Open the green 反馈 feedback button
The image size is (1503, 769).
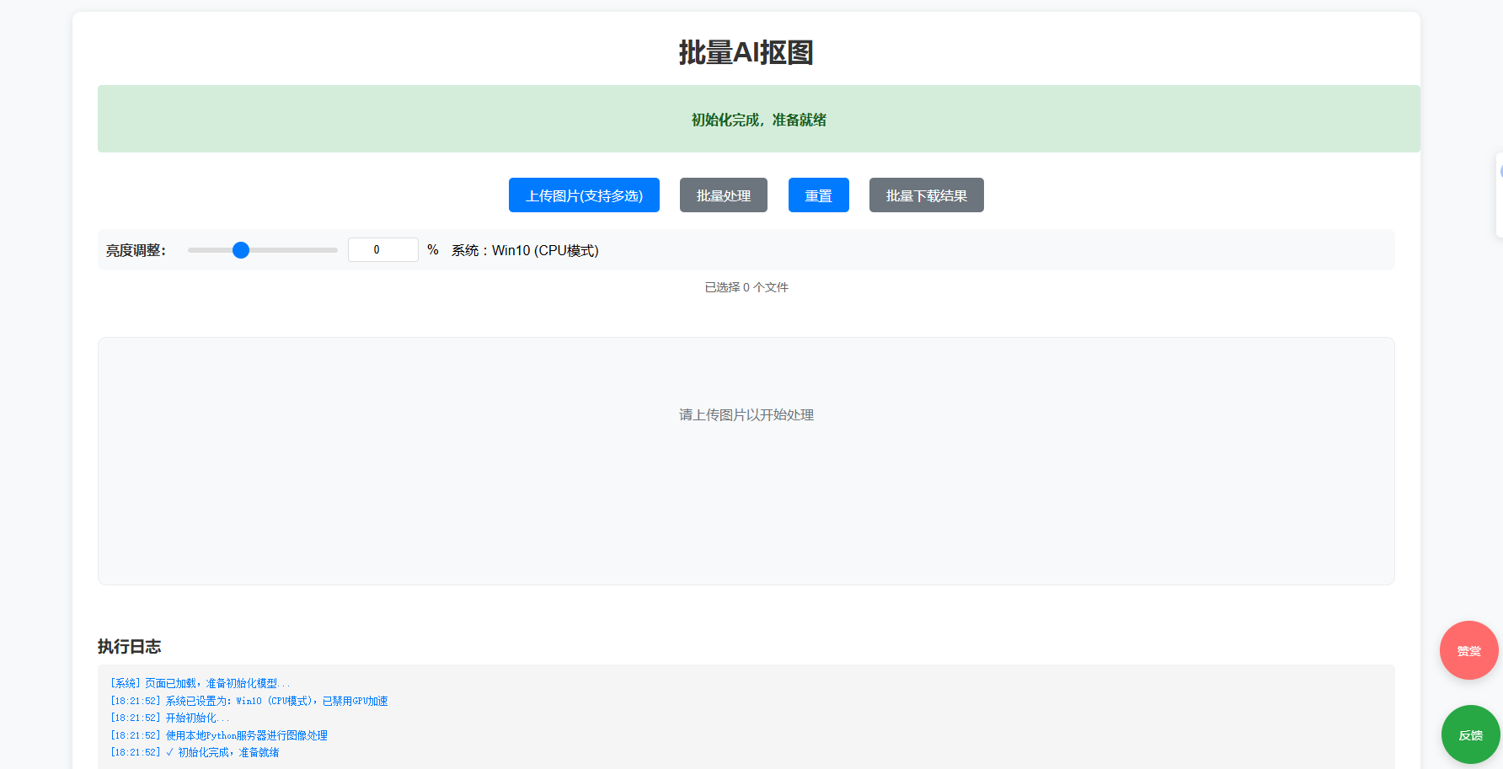tap(1470, 734)
